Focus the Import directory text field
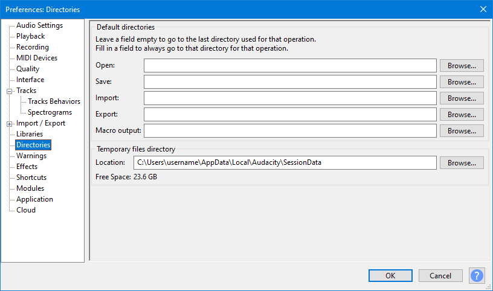The width and height of the screenshot is (493, 291). (x=290, y=98)
